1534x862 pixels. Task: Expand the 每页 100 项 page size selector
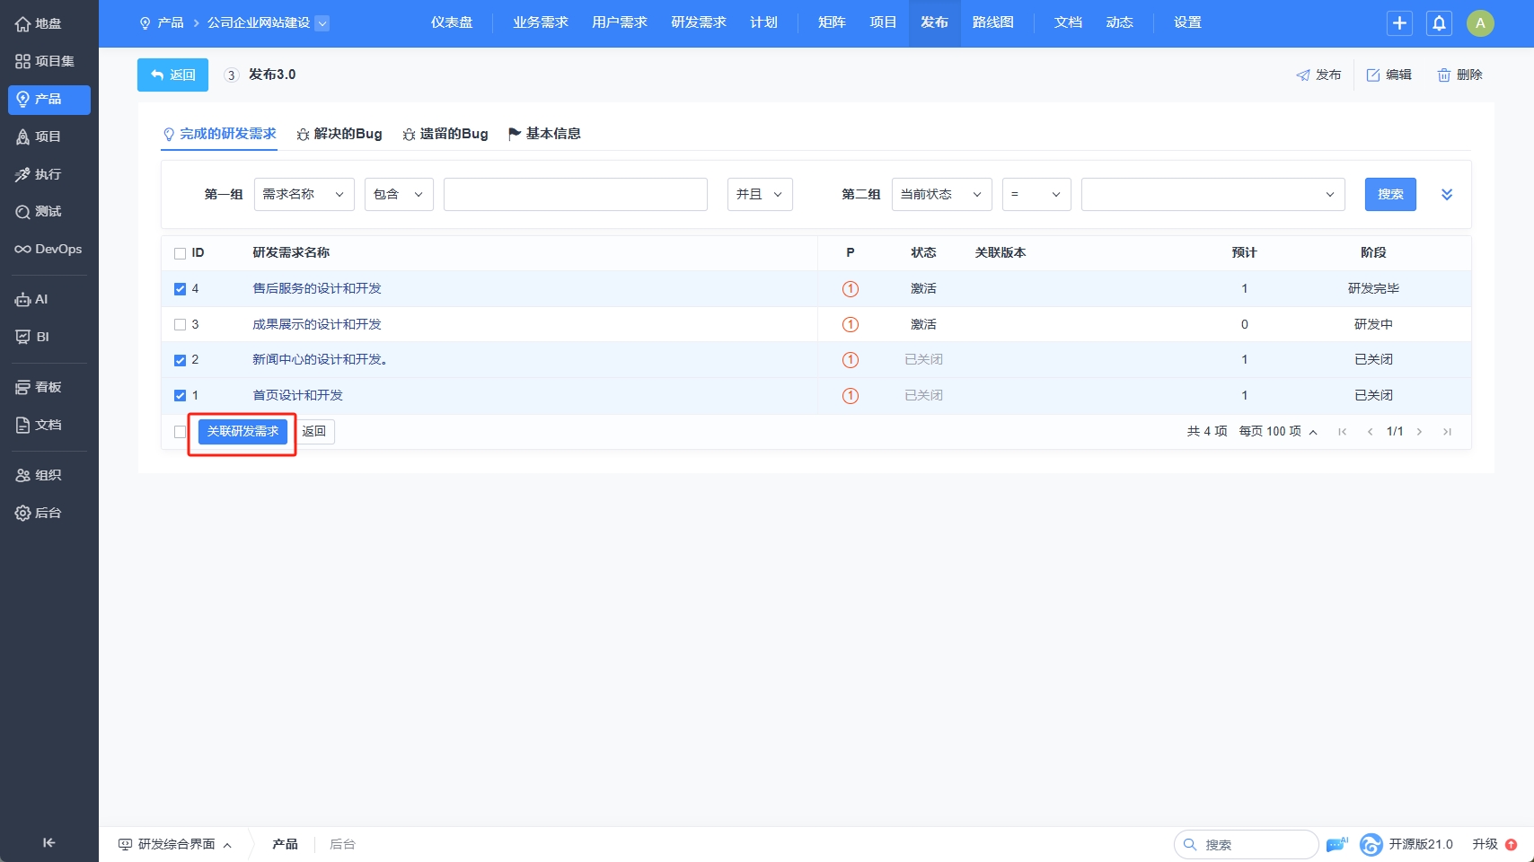coord(1277,432)
